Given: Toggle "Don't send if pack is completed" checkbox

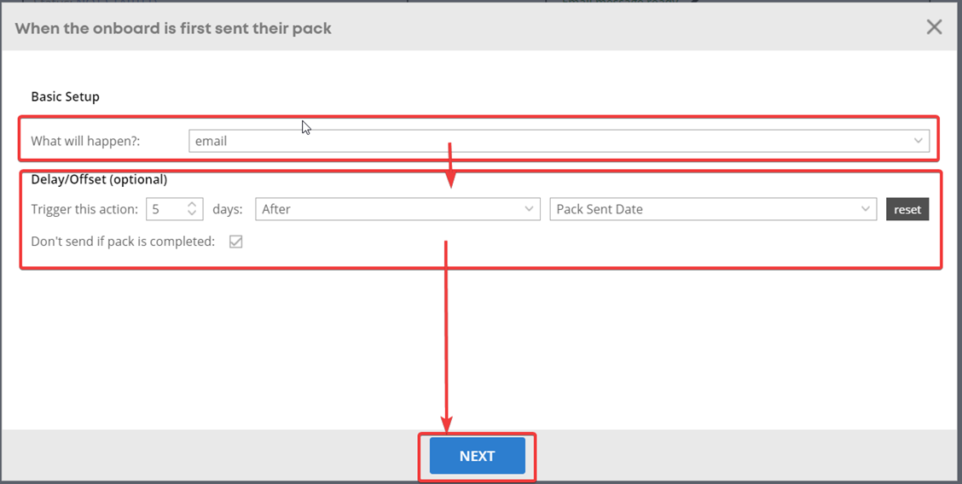Looking at the screenshot, I should coord(235,242).
